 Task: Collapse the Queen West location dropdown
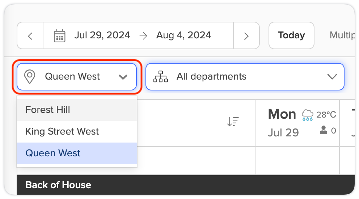77,77
